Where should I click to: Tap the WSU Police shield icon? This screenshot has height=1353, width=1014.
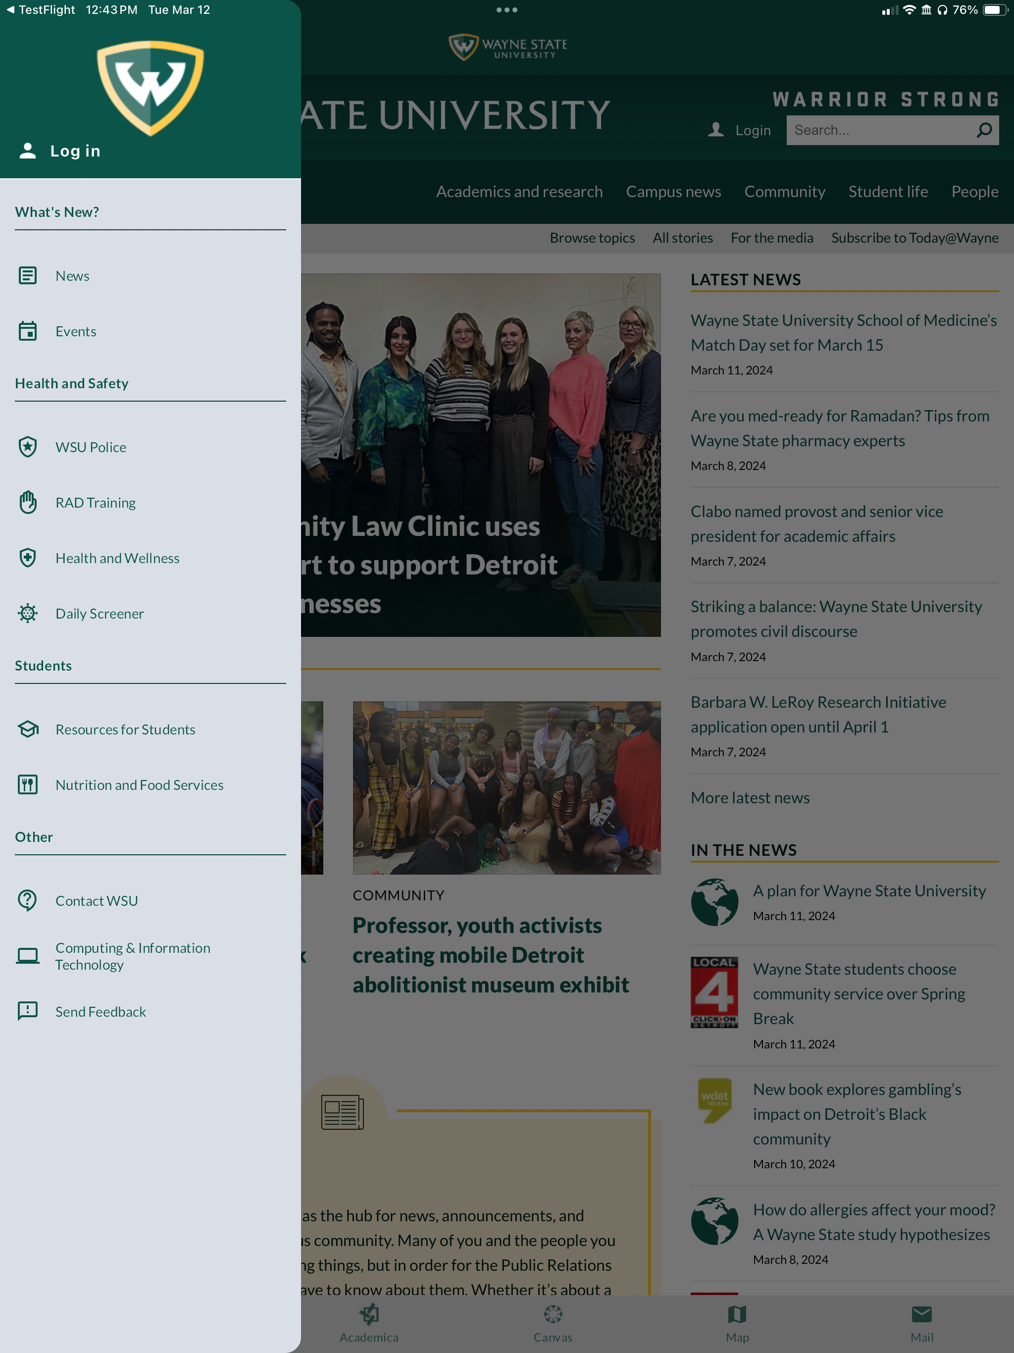point(28,447)
